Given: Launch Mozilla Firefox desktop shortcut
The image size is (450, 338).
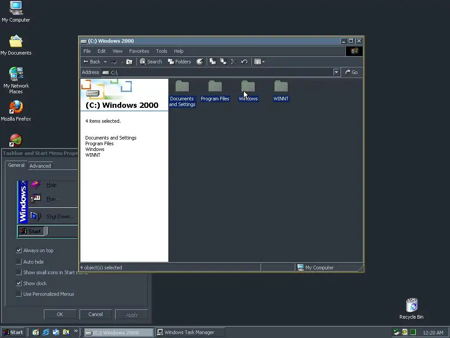Looking at the screenshot, I should coord(16,111).
